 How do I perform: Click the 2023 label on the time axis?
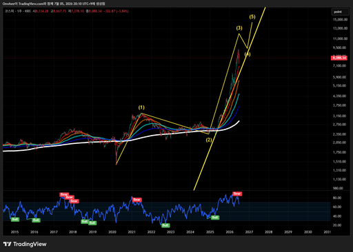[171, 232]
